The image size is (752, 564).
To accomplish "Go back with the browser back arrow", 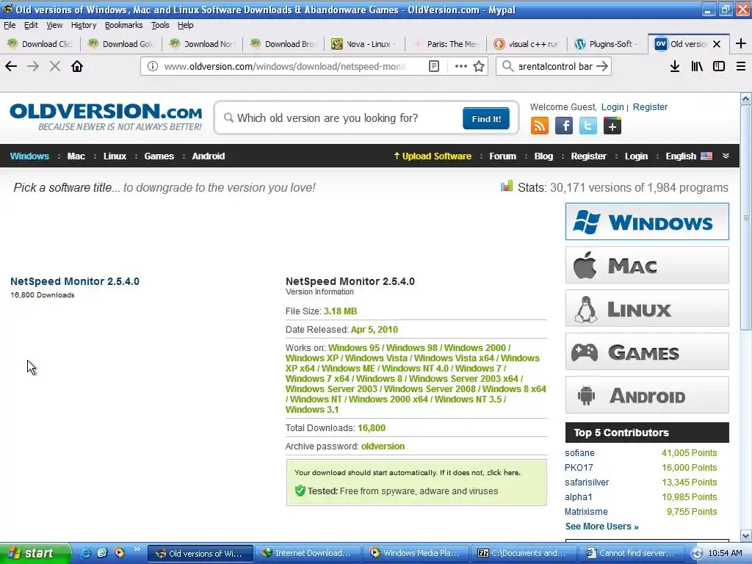I will pos(11,66).
